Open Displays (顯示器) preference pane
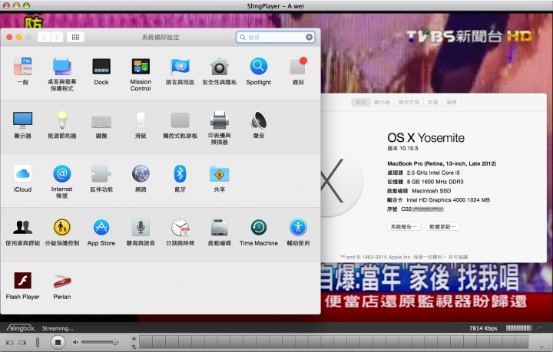Image resolution: width=553 pixels, height=352 pixels. pyautogui.click(x=22, y=124)
